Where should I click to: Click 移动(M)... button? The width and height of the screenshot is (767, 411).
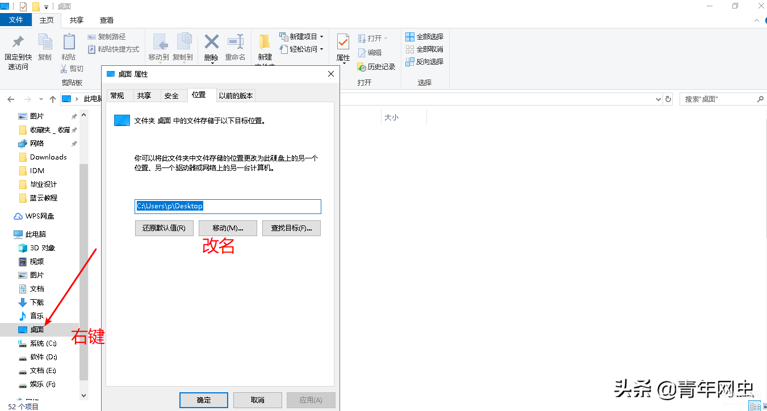[228, 228]
